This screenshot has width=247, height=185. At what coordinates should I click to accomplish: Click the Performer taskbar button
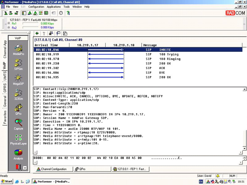[x=51, y=181]
